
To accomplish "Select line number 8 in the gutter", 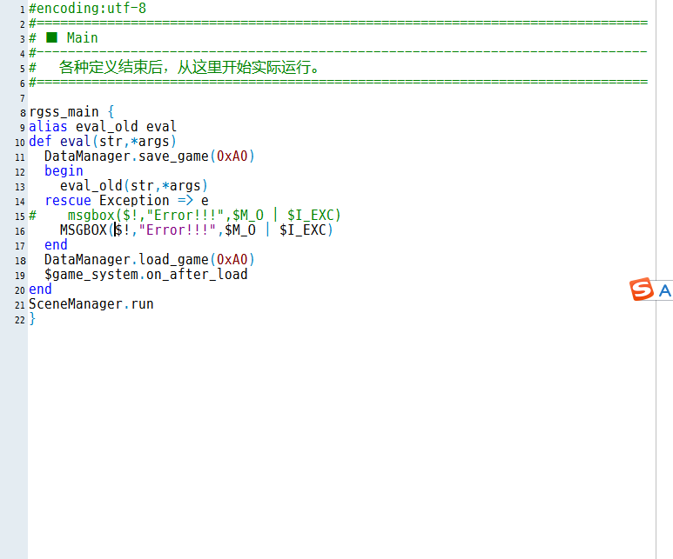I will point(23,113).
